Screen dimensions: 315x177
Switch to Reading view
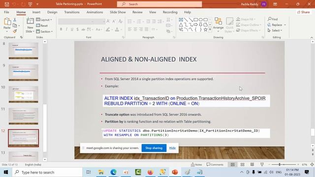tap(252, 165)
